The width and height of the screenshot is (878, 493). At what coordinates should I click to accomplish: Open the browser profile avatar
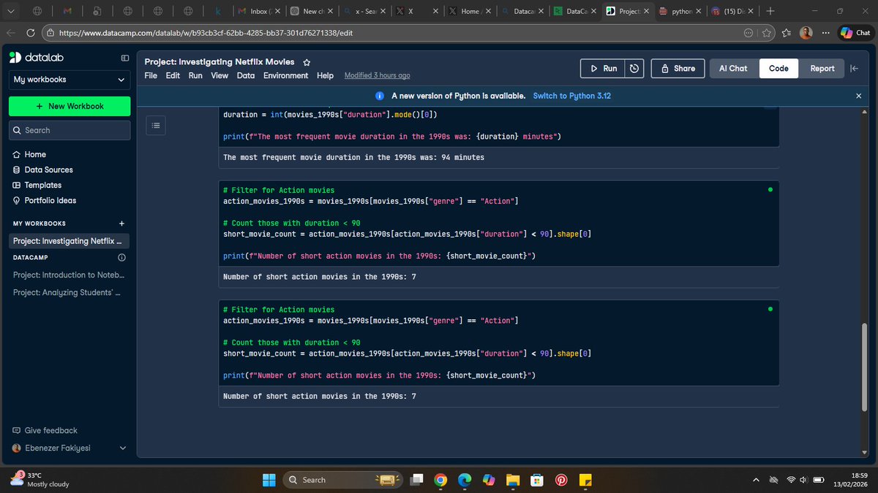806,33
